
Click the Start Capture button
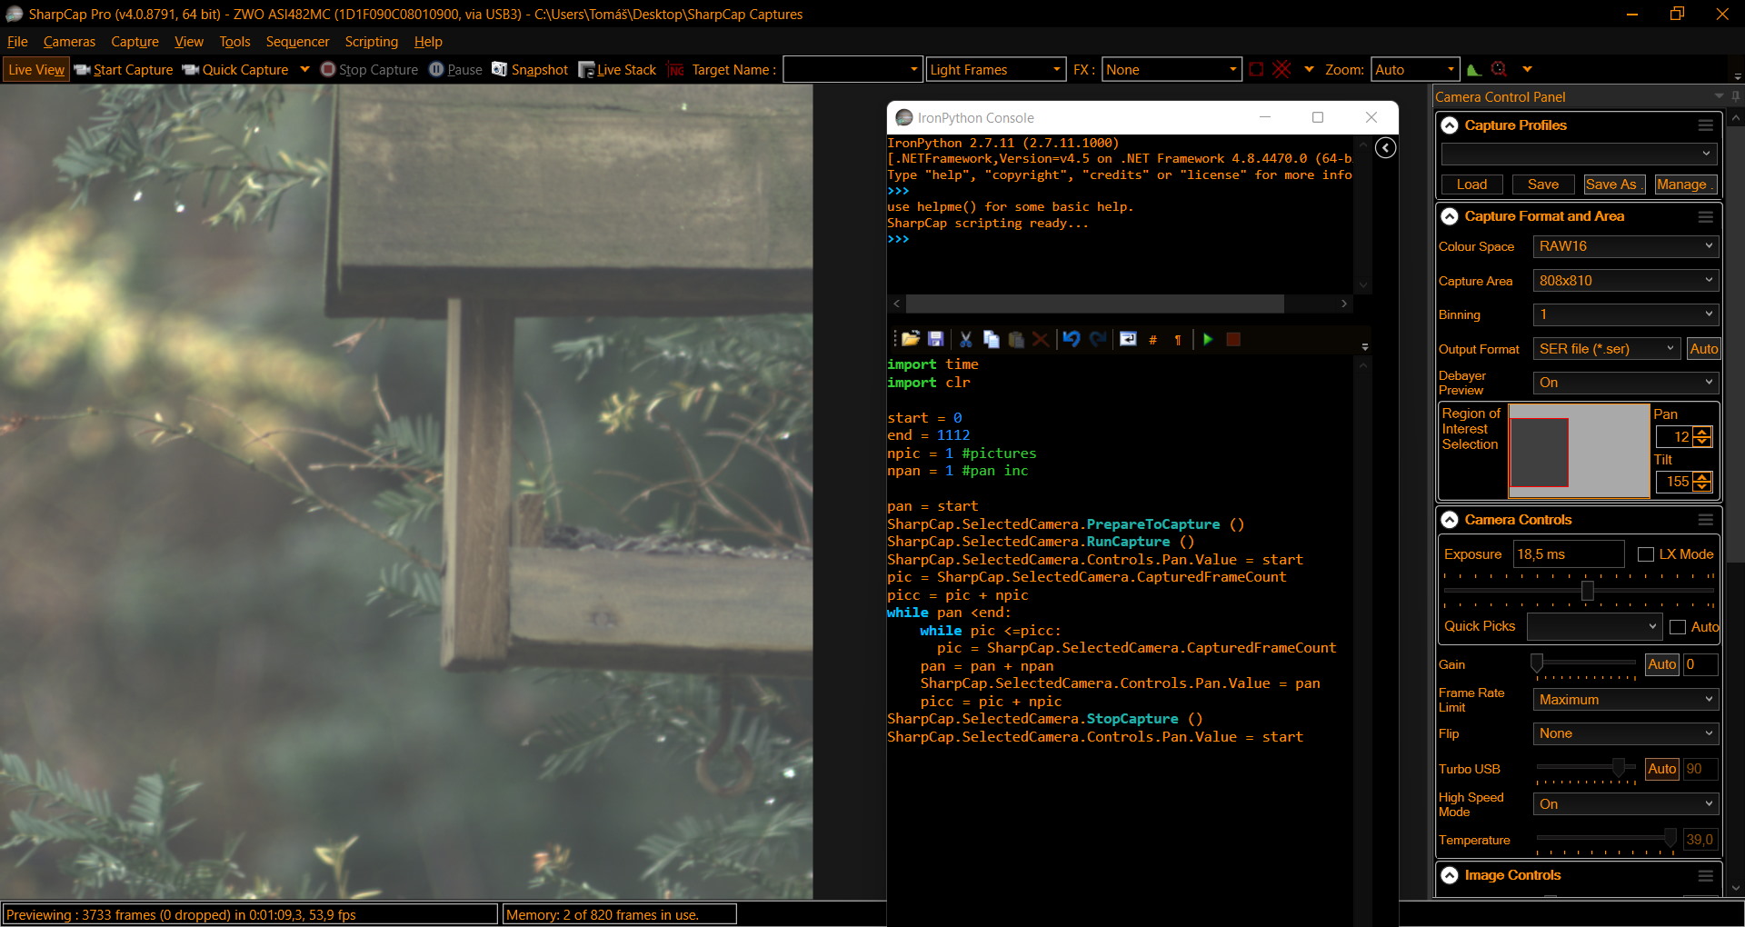(124, 70)
